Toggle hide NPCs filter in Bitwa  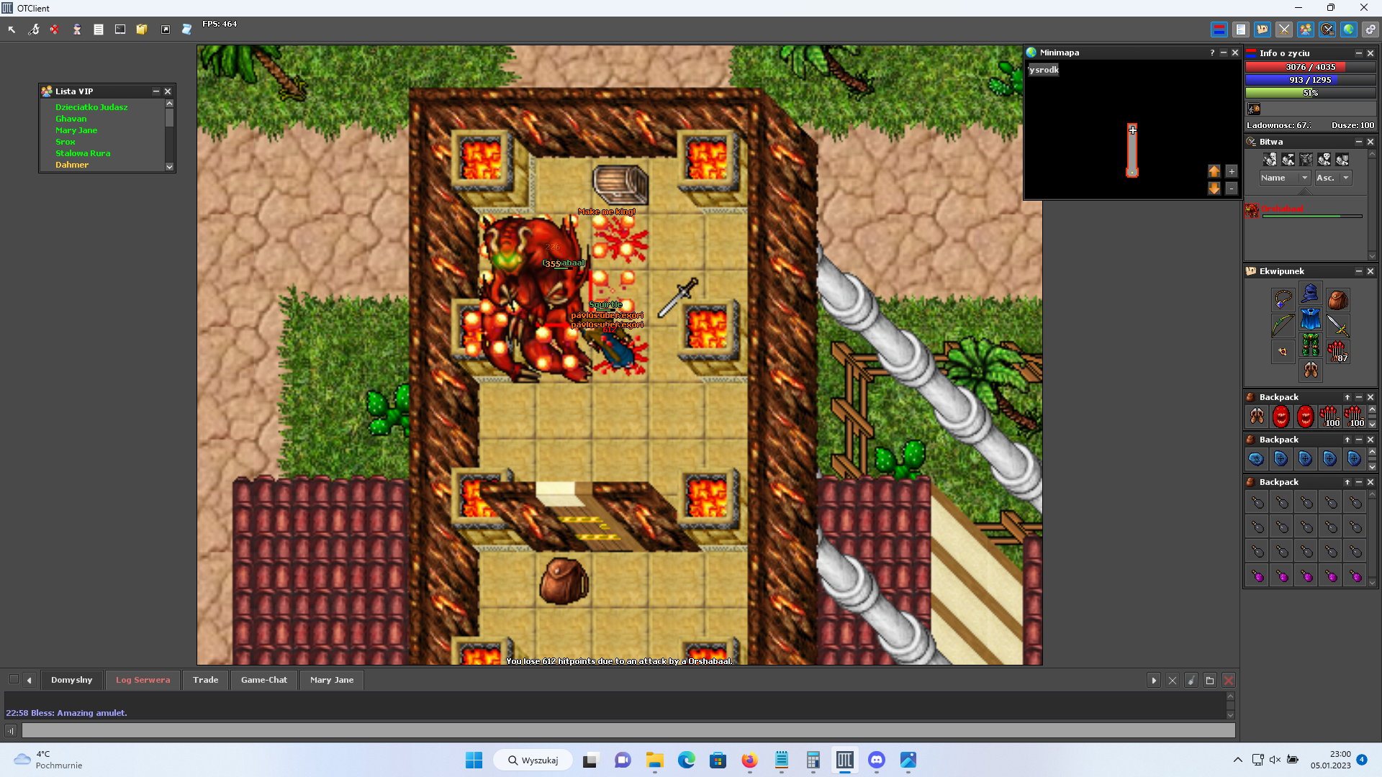point(1288,160)
